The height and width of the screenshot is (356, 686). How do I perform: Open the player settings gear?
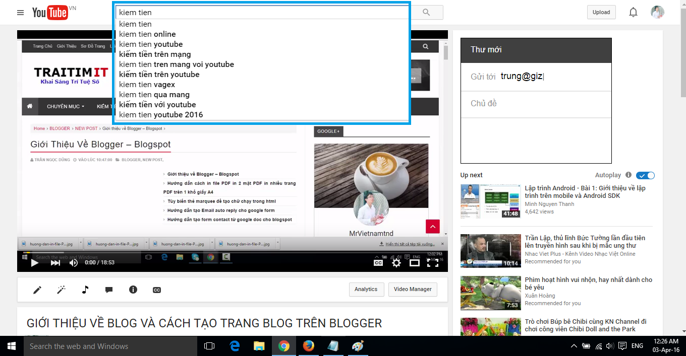pos(396,262)
